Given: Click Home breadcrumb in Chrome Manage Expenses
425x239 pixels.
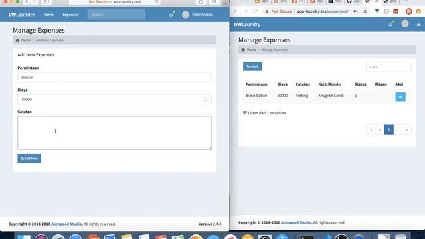Looking at the screenshot, I should pyautogui.click(x=251, y=50).
